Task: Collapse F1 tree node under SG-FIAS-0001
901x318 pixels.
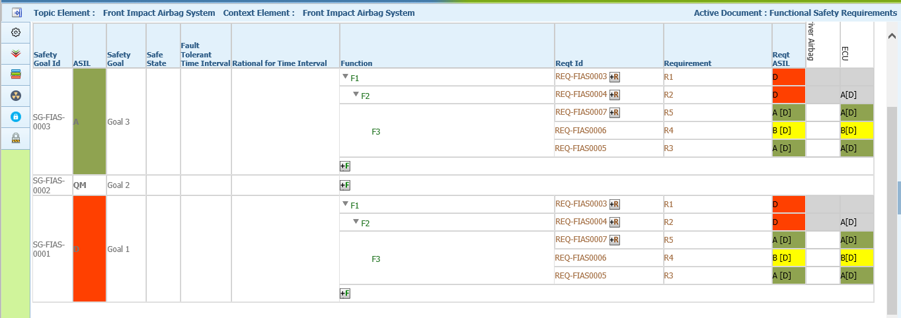Action: 345,205
